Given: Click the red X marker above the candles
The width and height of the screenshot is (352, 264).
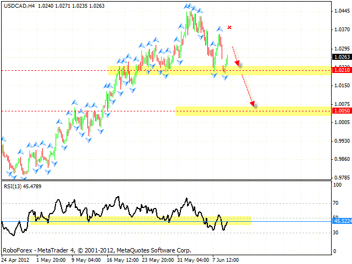Looking at the screenshot, I should 229,27.
